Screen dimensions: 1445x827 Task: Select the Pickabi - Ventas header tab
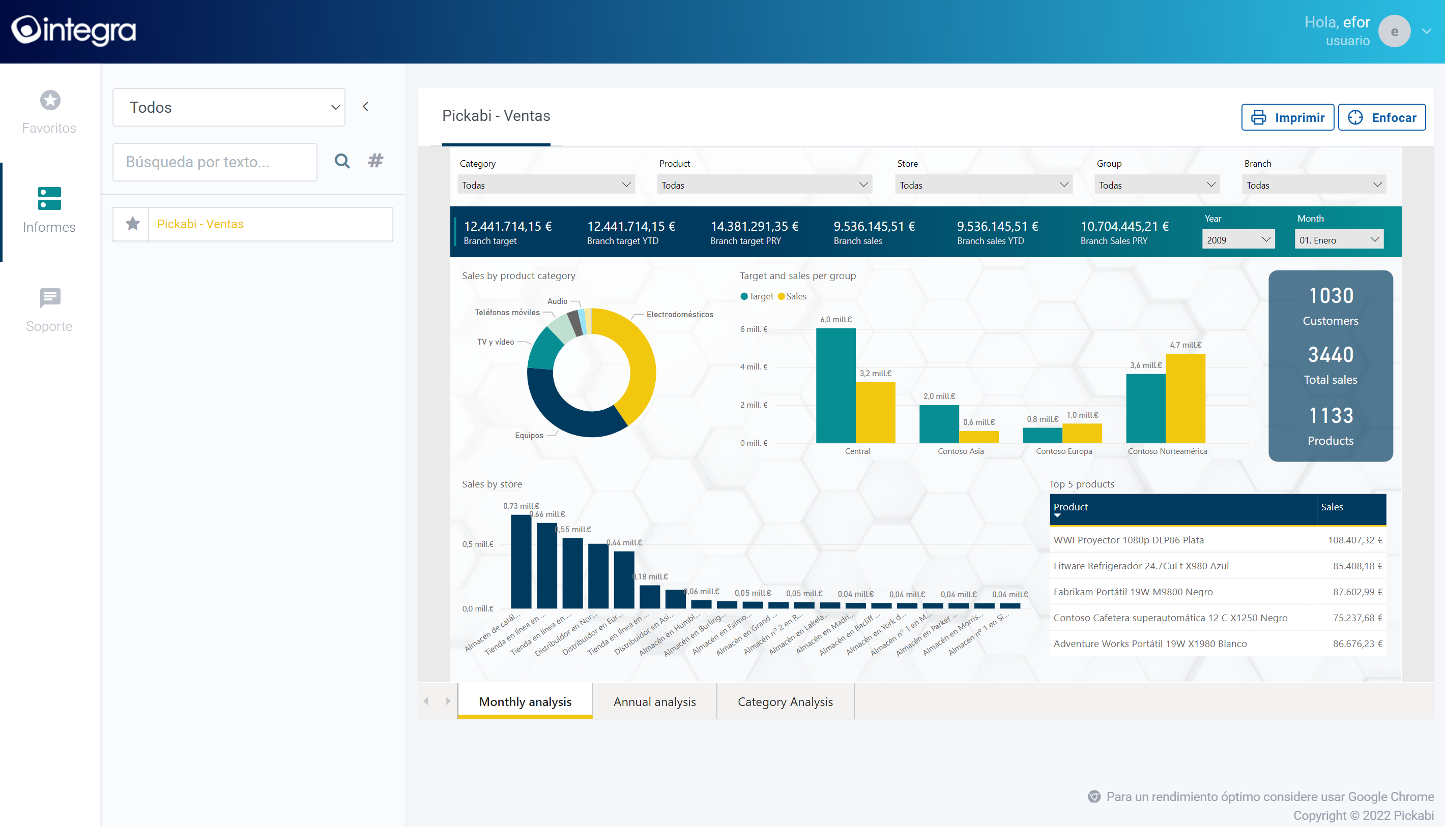(x=496, y=116)
